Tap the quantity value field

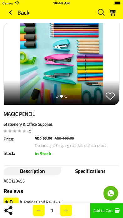pos(52,210)
